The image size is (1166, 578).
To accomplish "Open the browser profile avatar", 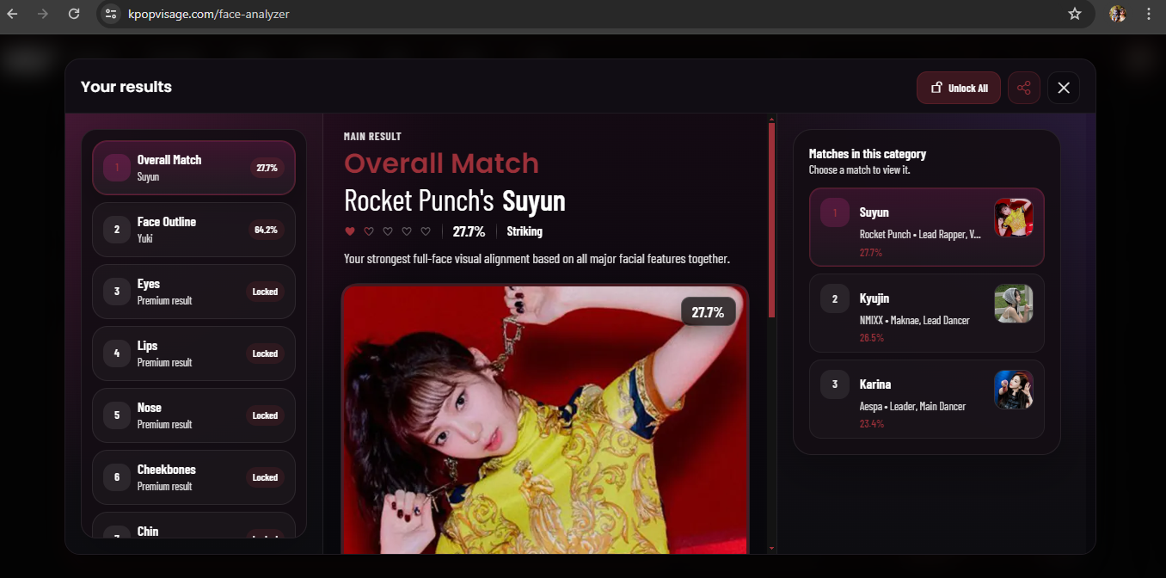I will pyautogui.click(x=1118, y=14).
